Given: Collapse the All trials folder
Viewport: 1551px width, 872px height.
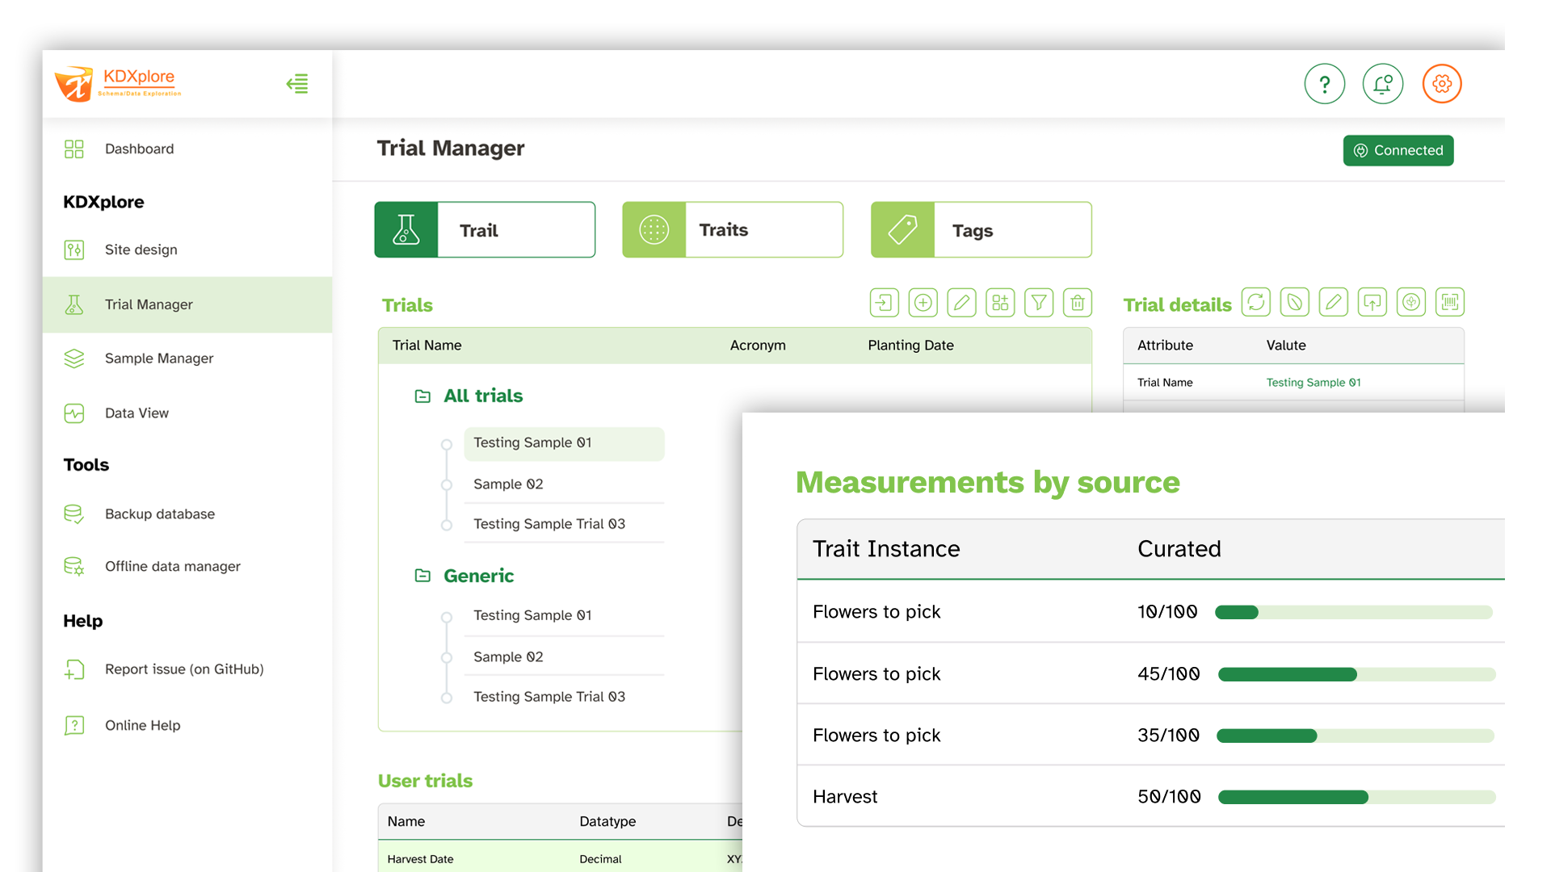Looking at the screenshot, I should 422,396.
